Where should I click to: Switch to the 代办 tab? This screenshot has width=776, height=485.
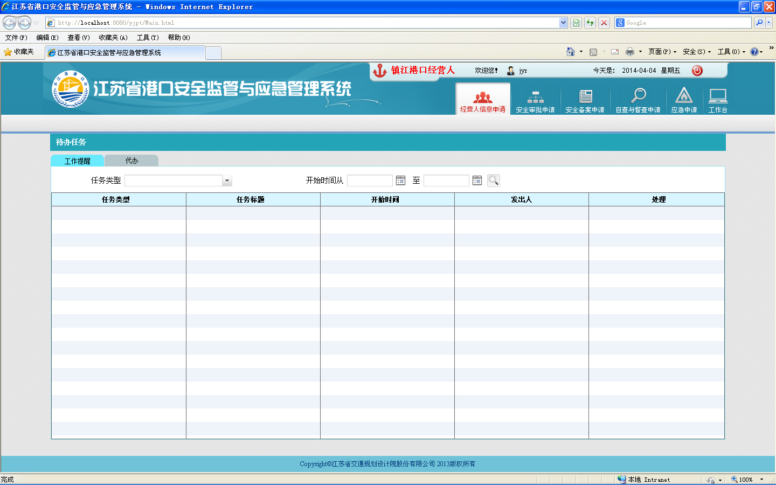pyautogui.click(x=131, y=161)
